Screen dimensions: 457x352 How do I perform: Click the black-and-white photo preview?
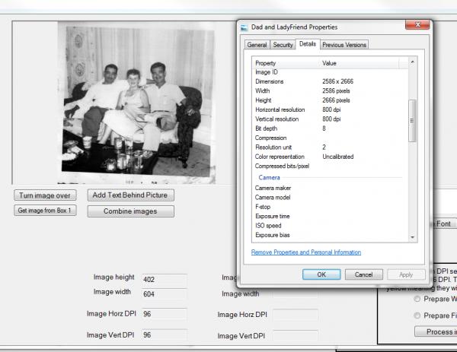coord(136,103)
